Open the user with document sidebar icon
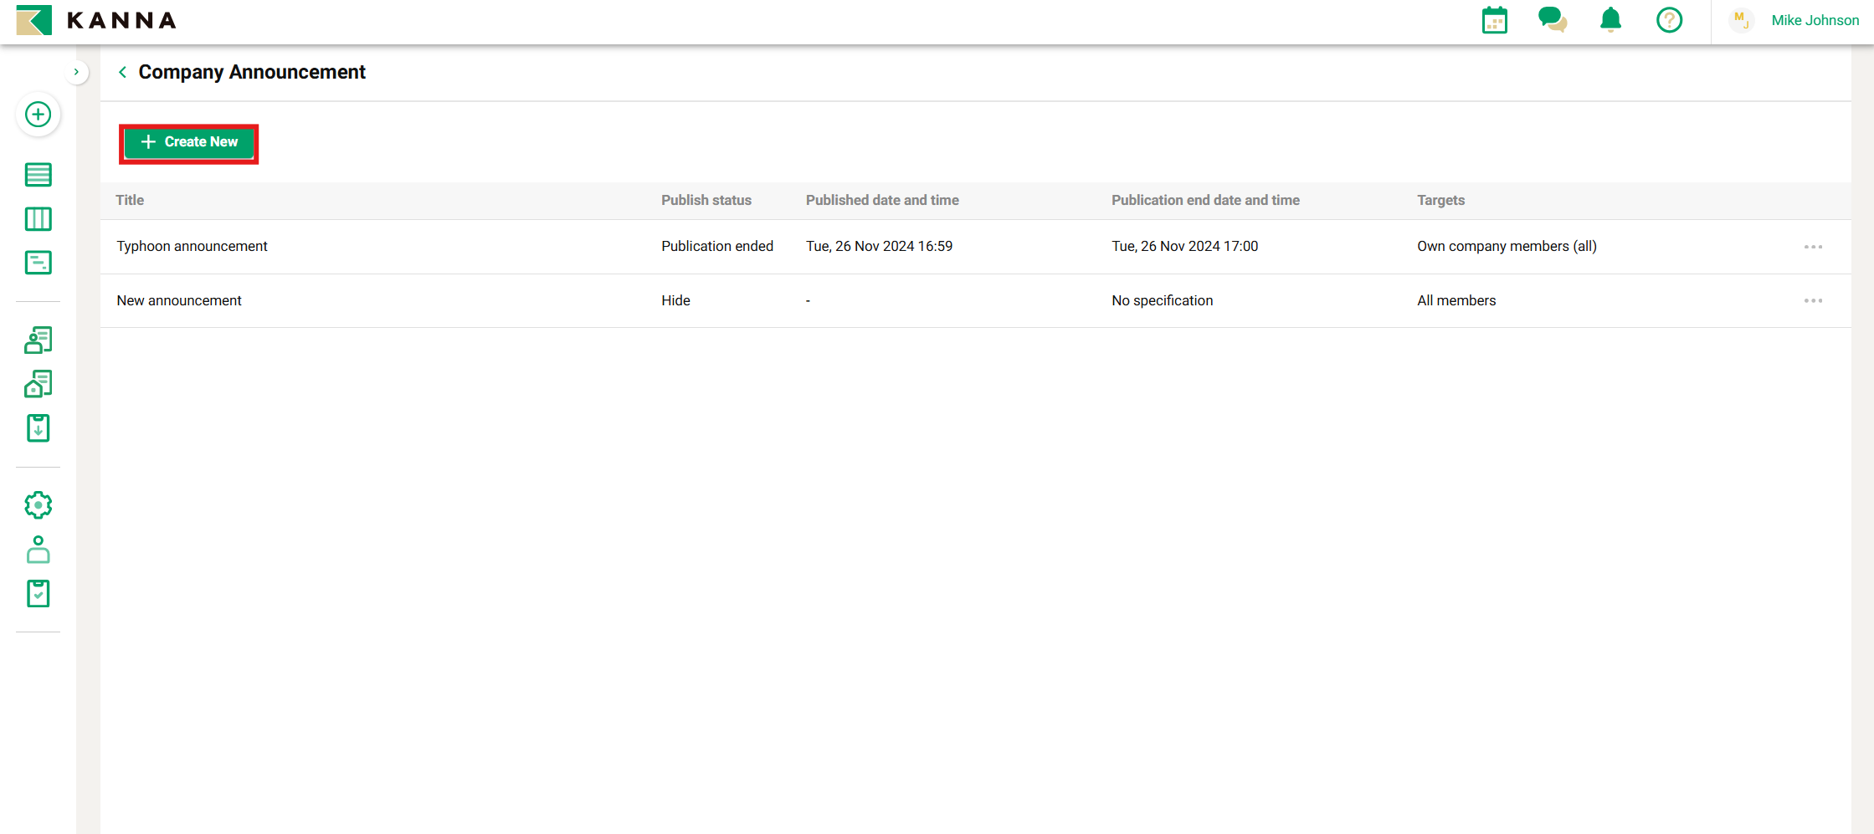Viewport: 1874px width, 834px height. (39, 340)
